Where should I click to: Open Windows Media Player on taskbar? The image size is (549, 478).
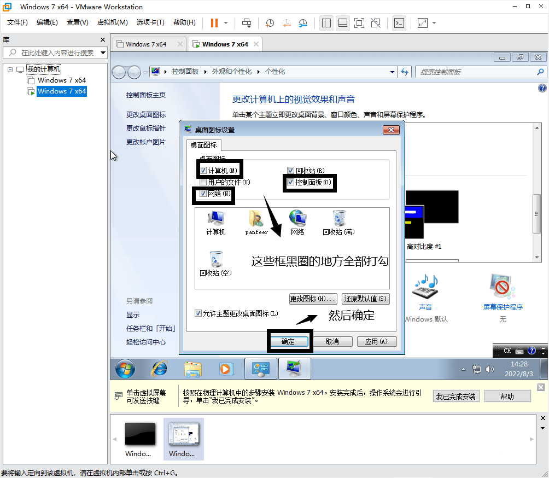(226, 369)
